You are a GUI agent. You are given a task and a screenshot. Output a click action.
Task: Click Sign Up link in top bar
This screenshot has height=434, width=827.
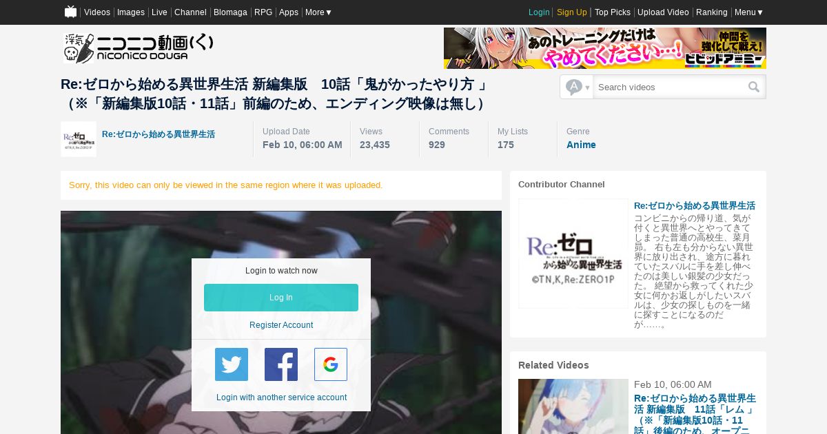click(572, 12)
